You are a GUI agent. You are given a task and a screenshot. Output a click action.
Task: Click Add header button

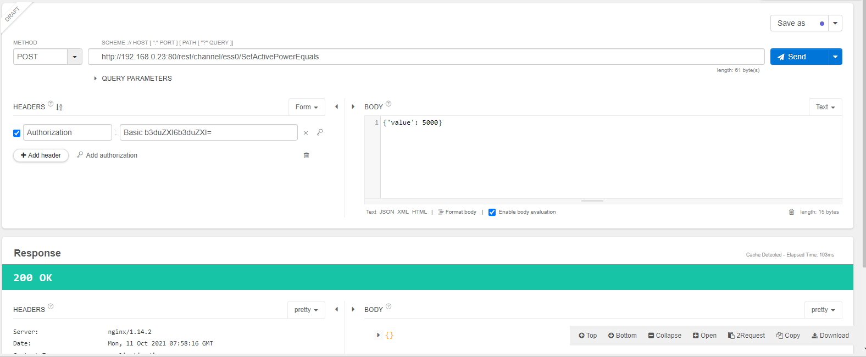pos(41,155)
